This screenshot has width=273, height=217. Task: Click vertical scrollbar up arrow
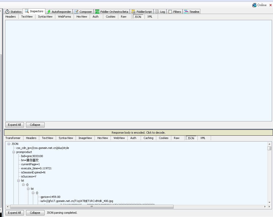coord(269,144)
